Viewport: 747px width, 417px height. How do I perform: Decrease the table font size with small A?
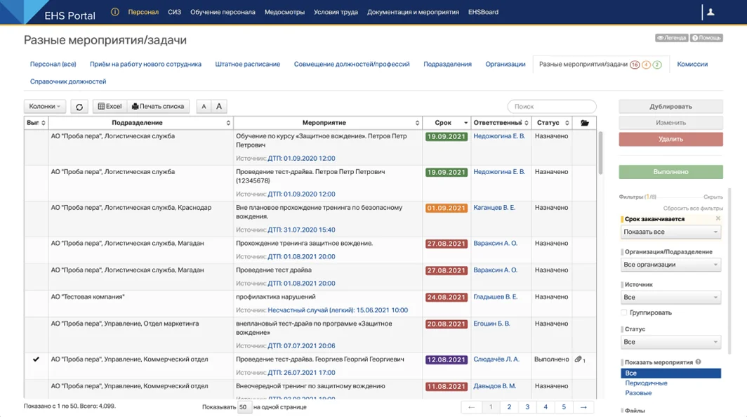point(204,106)
